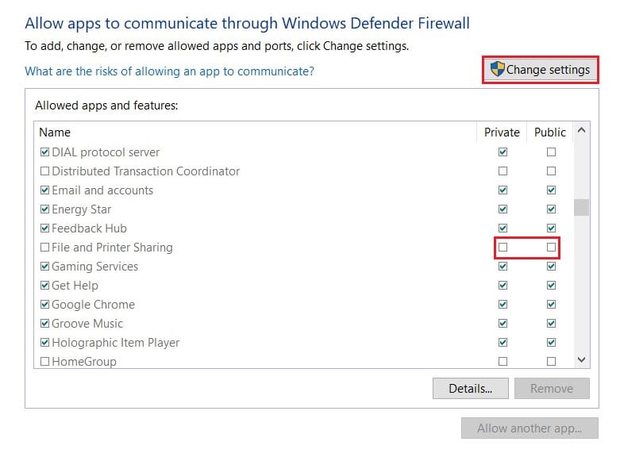The width and height of the screenshot is (620, 457).
Task: Click the scrollbar thumb in apps list
Action: [x=582, y=208]
